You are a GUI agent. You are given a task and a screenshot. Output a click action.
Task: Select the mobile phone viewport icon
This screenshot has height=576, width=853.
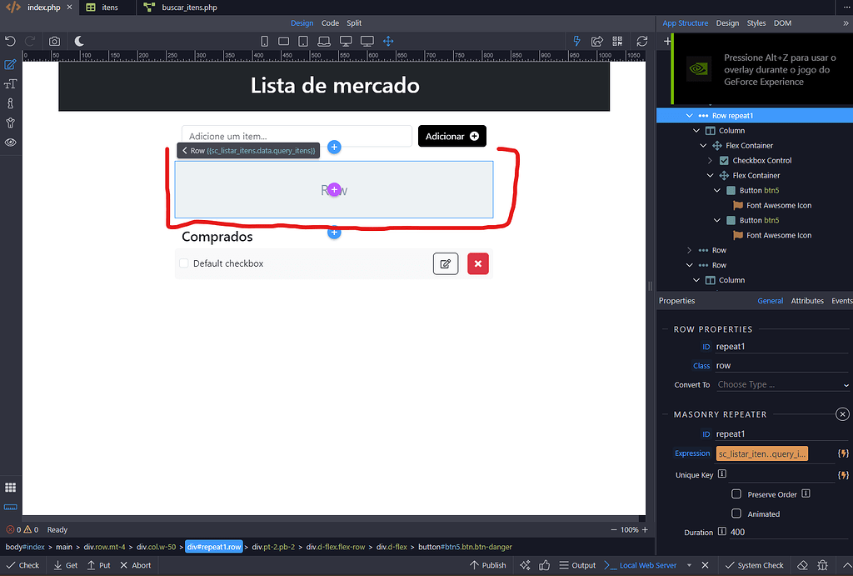[265, 41]
